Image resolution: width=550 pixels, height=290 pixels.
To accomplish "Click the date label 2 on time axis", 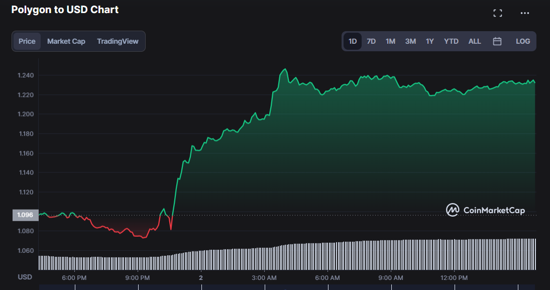I will tap(200, 278).
